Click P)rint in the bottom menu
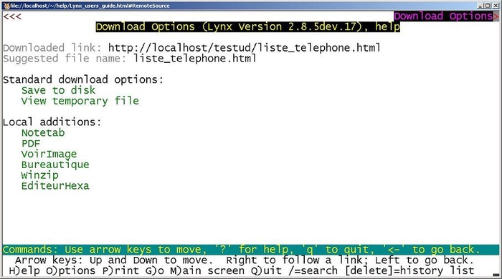Viewport: 502px width, 279px height. click(x=120, y=270)
